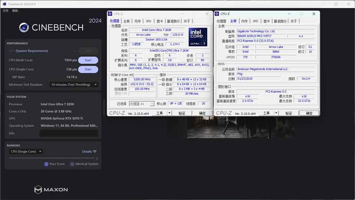The height and width of the screenshot is (200, 355).
Task: Click the 125.0 W TDP value
Action: click(x=178, y=35)
